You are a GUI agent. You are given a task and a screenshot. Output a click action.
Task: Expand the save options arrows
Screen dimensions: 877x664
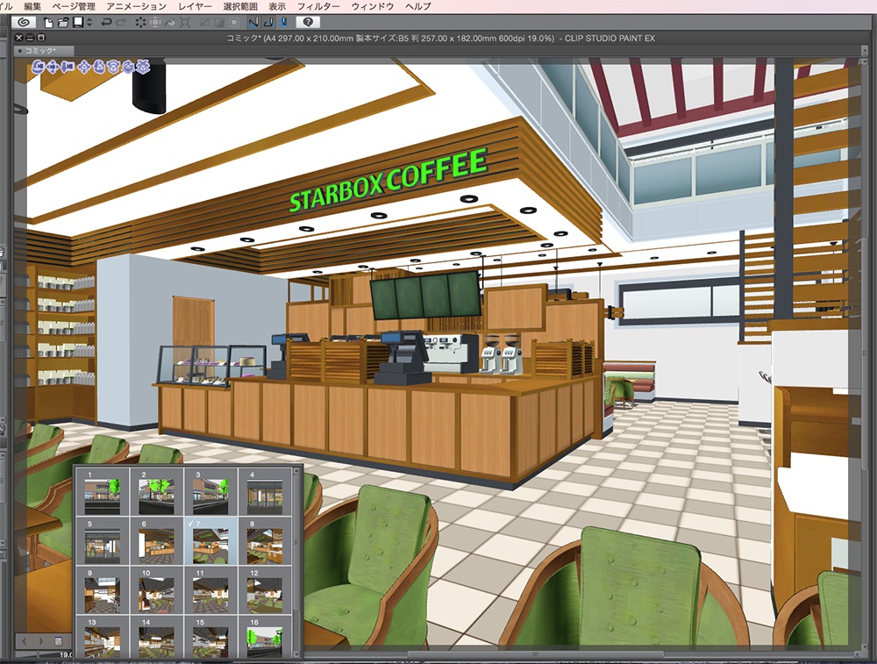pos(89,23)
